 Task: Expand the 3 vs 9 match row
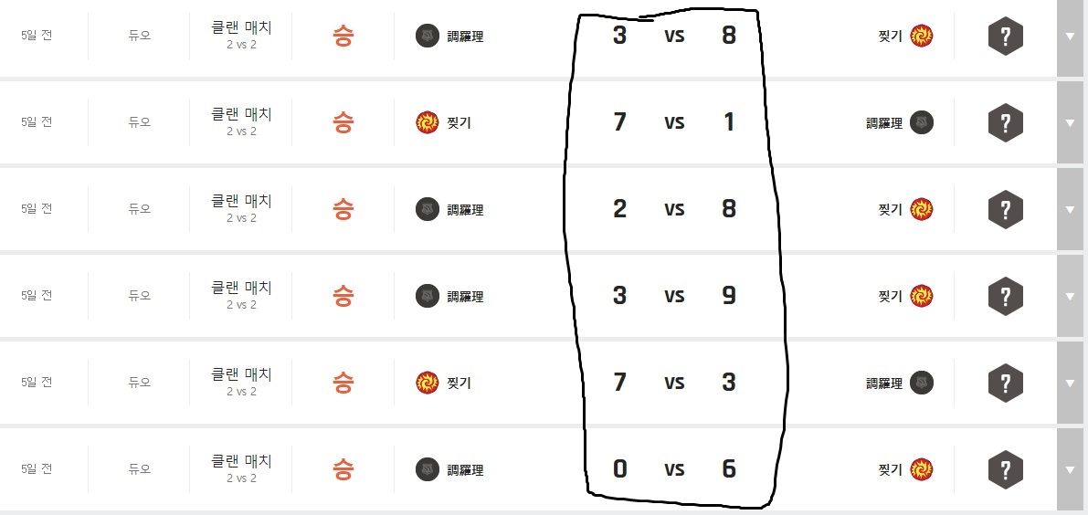1070,296
